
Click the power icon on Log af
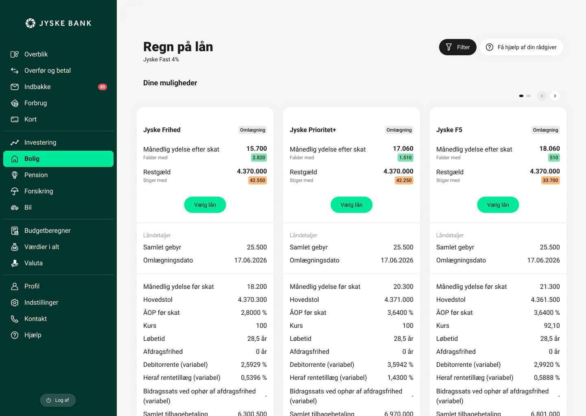tap(49, 400)
